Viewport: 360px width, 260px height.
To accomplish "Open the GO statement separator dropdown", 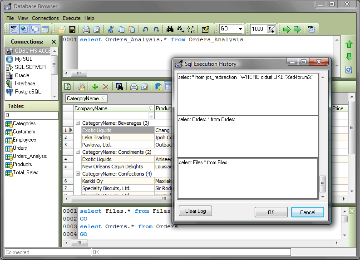I will pyautogui.click(x=240, y=29).
